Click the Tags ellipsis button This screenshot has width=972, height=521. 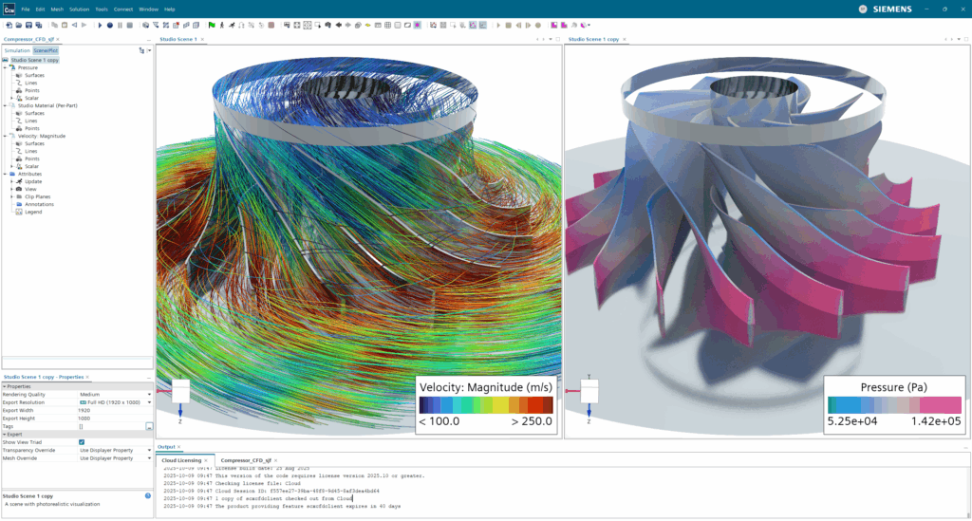[148, 426]
